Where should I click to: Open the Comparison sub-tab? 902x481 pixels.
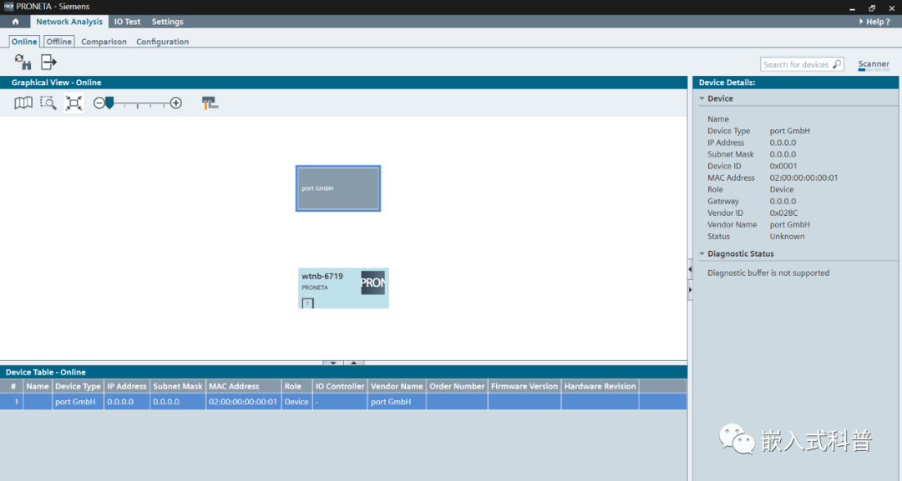pyautogui.click(x=104, y=42)
